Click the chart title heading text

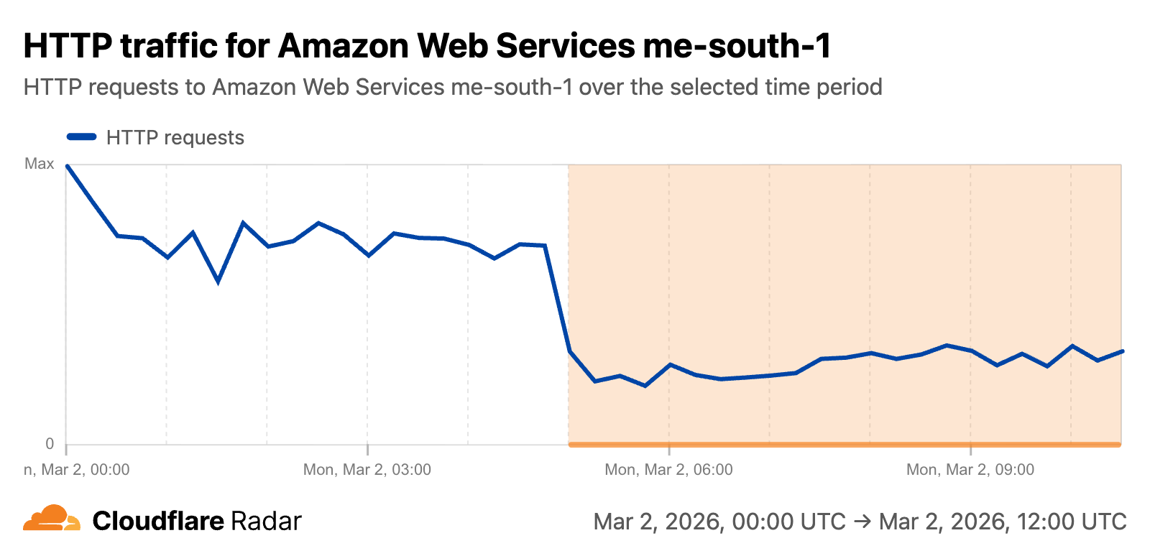[427, 46]
